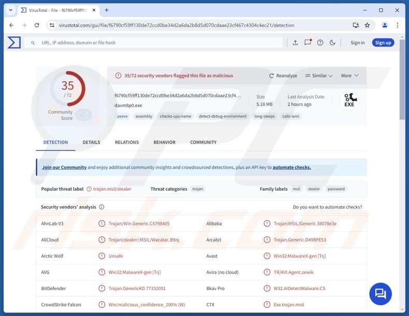Click the Sign up button
Screen dimensions: 409x316
click(x=383, y=42)
